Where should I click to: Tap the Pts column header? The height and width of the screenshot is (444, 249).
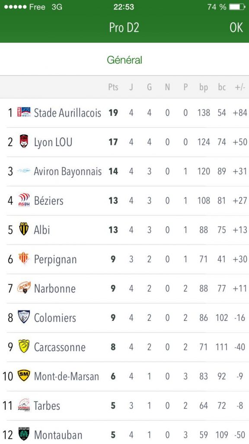click(113, 87)
